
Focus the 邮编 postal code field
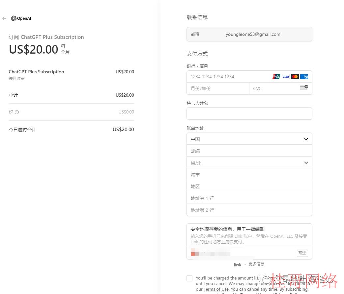point(249,151)
